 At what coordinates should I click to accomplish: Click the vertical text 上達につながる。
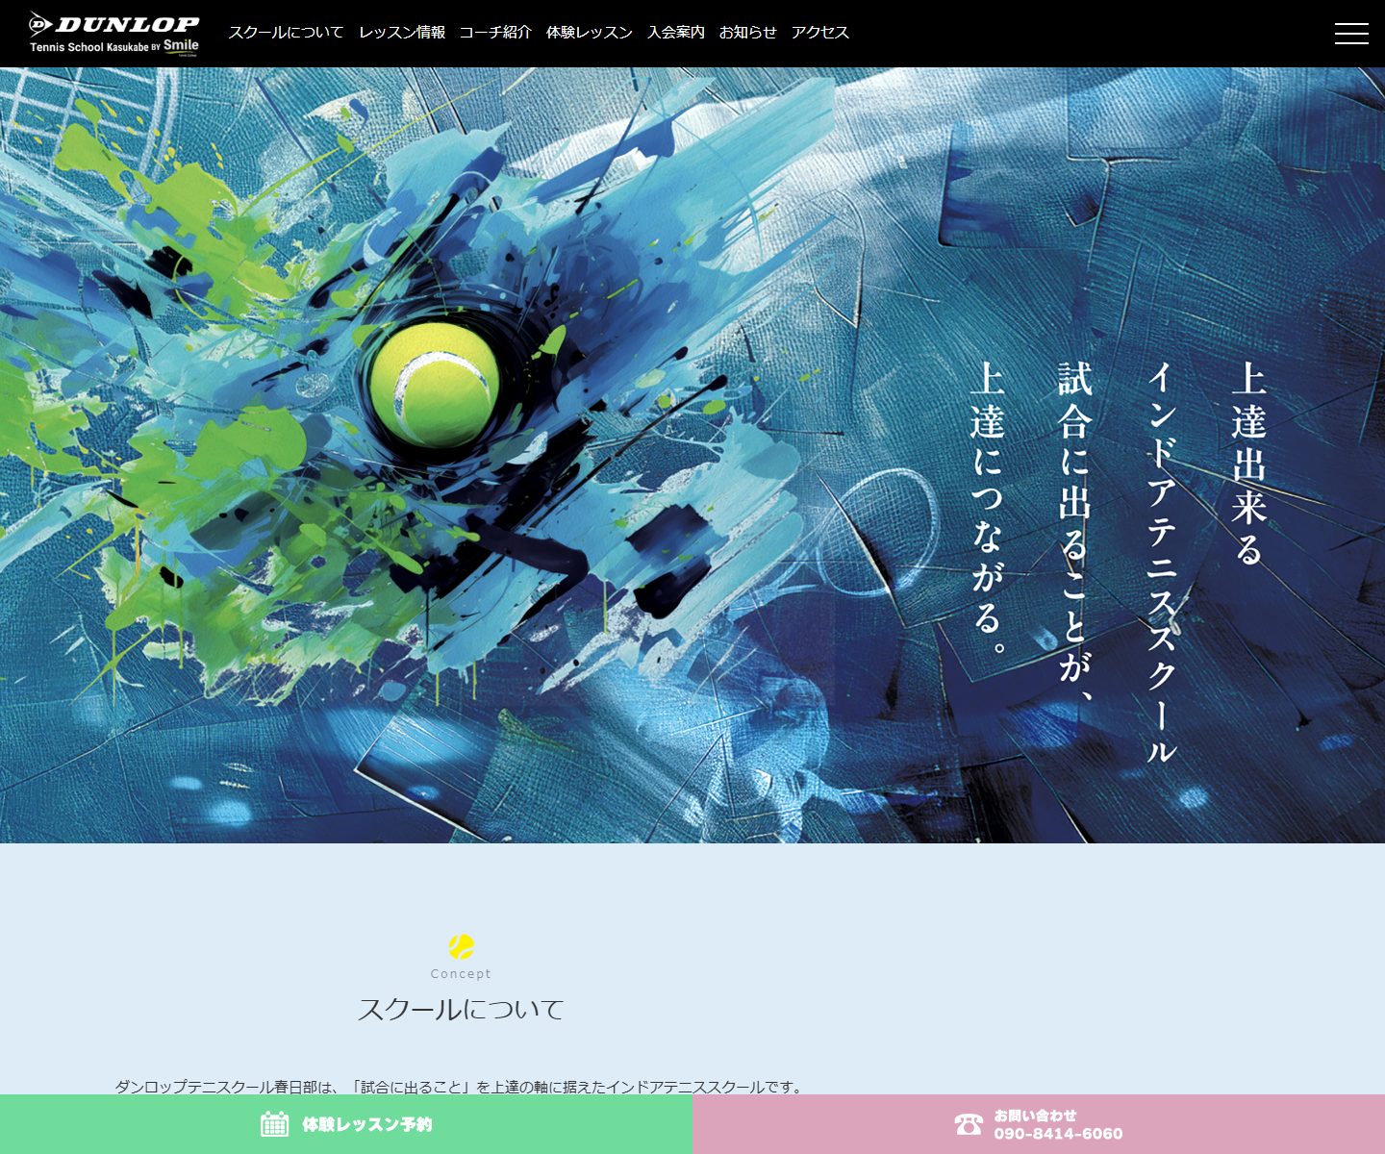pyautogui.click(x=988, y=510)
